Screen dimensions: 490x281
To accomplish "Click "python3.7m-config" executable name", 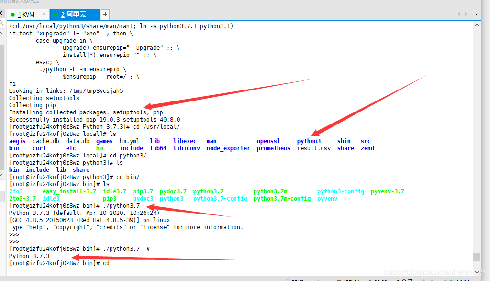I will click(x=282, y=199).
